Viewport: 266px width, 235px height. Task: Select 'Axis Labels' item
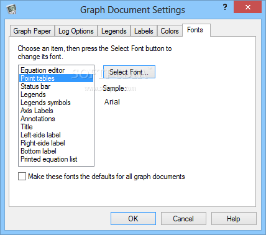(x=56, y=111)
